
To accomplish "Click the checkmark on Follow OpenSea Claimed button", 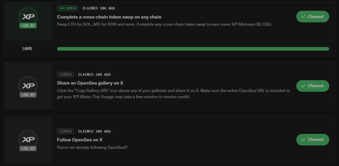I will pos(303,140).
